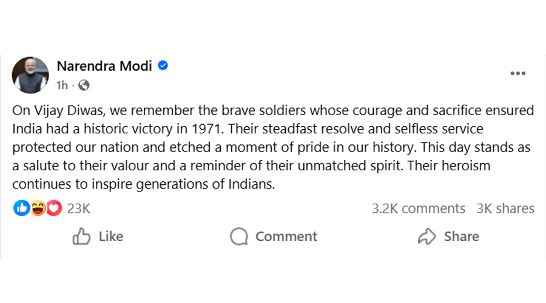Open the three-dots post options menu
Viewport: 546px width, 303px height.
517,74
